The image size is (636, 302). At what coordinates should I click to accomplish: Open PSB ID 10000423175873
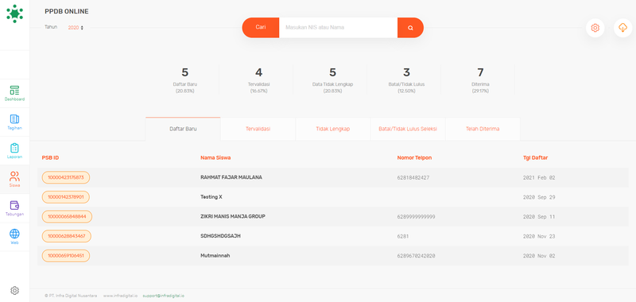(66, 177)
